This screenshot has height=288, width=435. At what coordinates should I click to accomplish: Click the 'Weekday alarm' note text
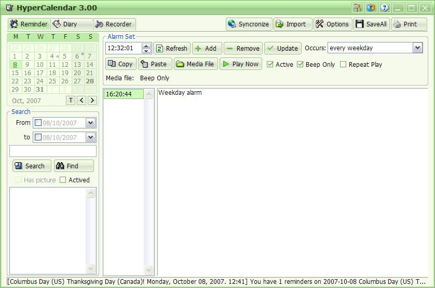[x=180, y=93]
